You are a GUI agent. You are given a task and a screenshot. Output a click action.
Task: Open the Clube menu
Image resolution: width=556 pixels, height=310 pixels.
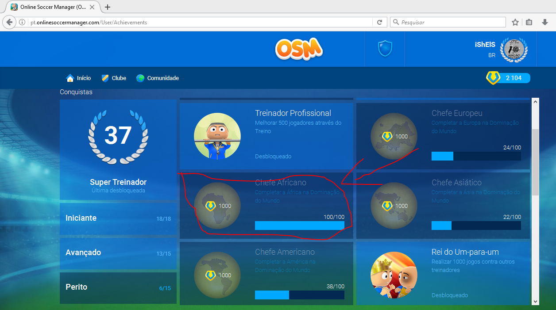click(x=114, y=78)
